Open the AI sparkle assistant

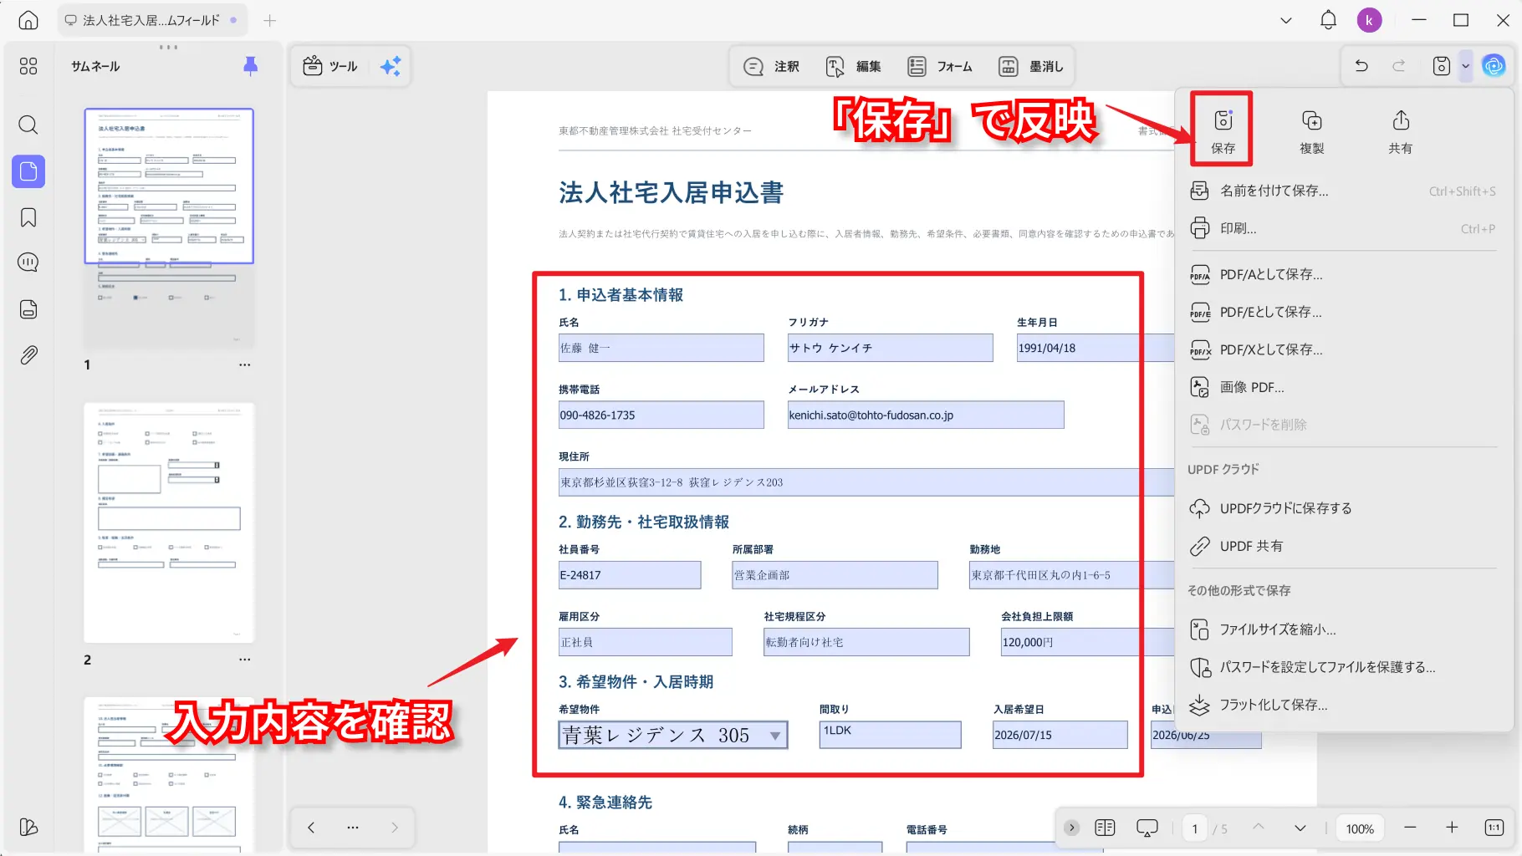coord(391,66)
